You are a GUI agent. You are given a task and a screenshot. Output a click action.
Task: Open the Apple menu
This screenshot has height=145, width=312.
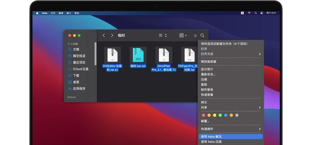(x=37, y=13)
